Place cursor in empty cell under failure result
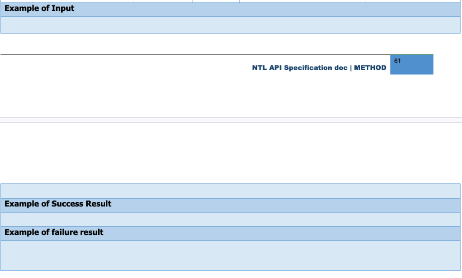Image resolution: width=462 pixels, height=278 pixels. point(230,255)
